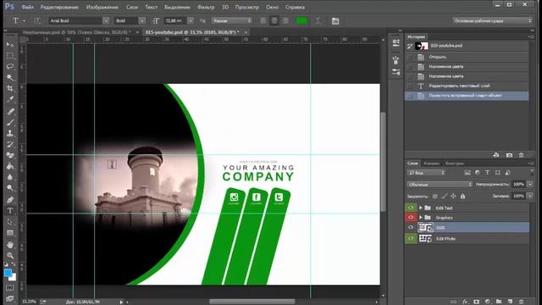Image resolution: width=542 pixels, height=305 pixels.
Task: Select the Move tool
Action: pos(10,45)
